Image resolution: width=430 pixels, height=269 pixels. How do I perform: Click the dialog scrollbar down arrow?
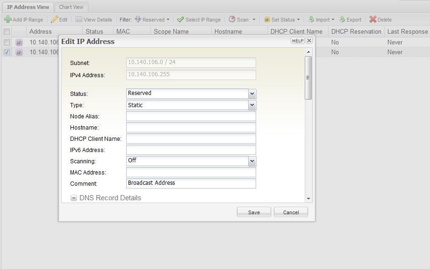(x=308, y=198)
